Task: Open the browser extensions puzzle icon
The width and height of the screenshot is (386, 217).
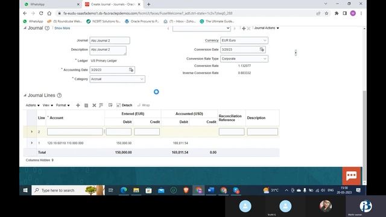Action: tap(337, 13)
